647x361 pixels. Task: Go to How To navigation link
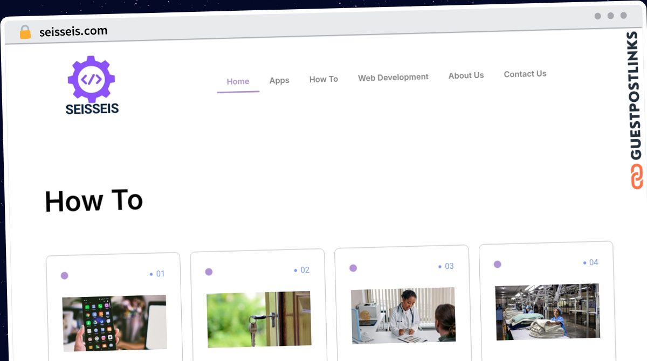pyautogui.click(x=323, y=79)
